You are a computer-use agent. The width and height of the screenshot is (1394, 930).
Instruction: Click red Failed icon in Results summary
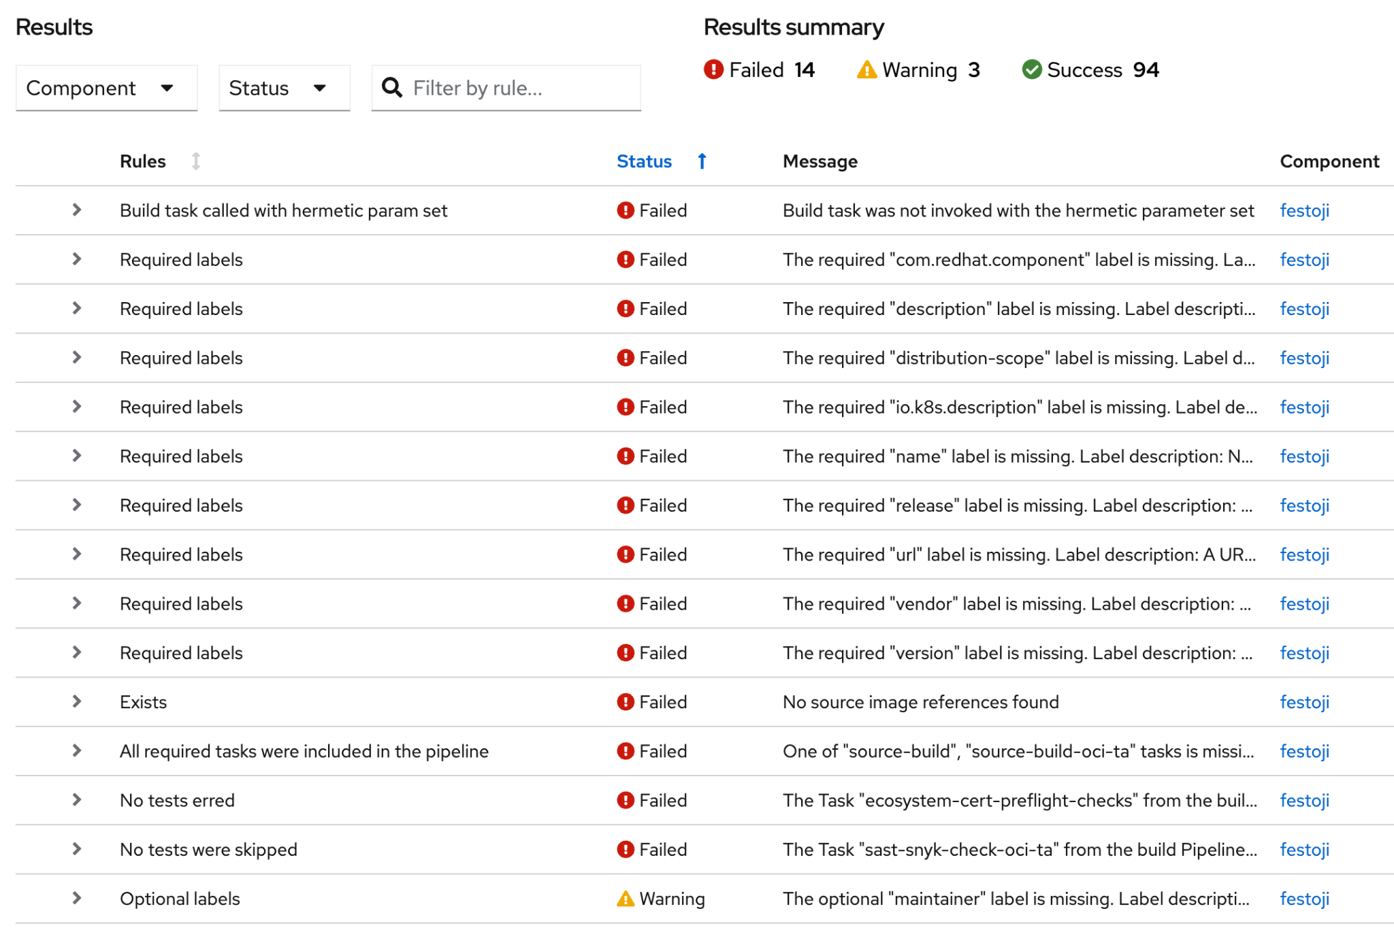pyautogui.click(x=713, y=69)
